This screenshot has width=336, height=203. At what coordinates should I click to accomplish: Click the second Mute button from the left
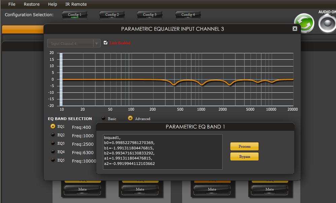(x=140, y=190)
